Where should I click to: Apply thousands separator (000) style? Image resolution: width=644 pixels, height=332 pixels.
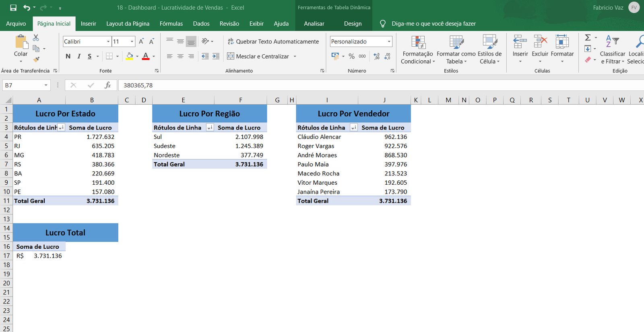coord(362,56)
